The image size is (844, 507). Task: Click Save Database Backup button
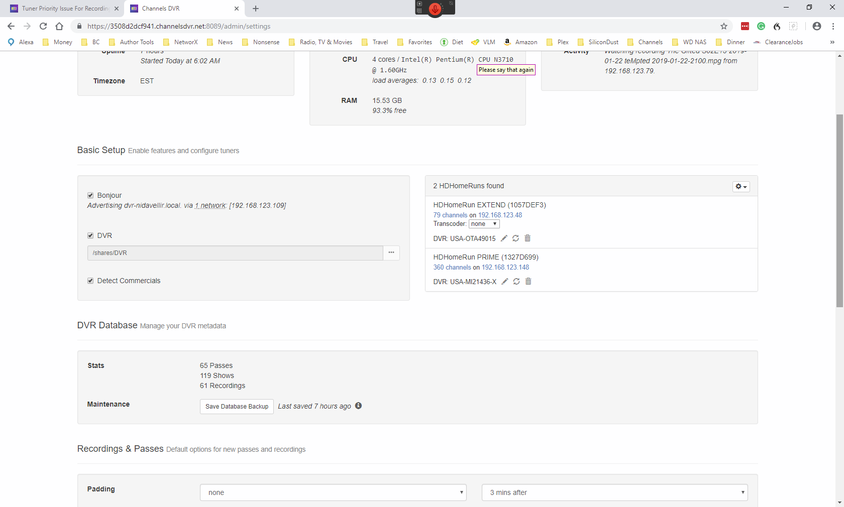(237, 407)
